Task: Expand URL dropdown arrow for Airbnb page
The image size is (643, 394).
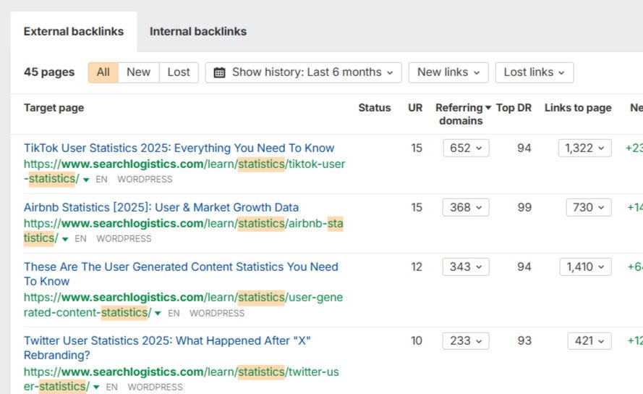Action: [x=65, y=239]
